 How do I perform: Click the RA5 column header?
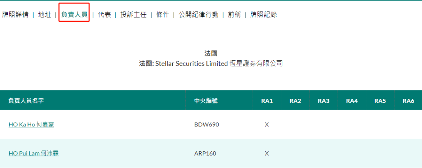click(x=380, y=101)
